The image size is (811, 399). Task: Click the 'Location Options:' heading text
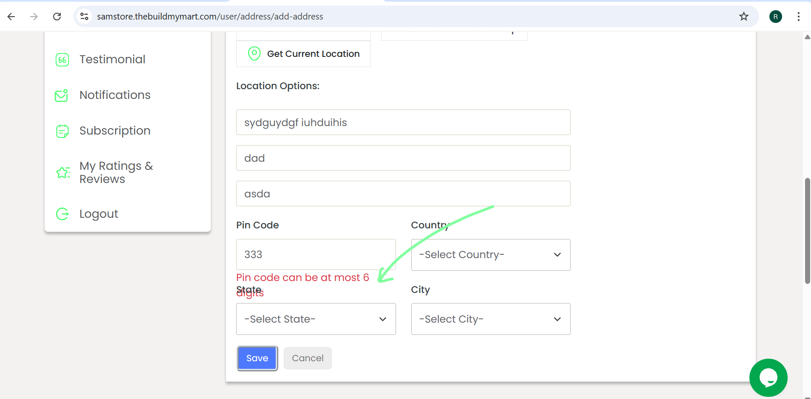pos(278,86)
